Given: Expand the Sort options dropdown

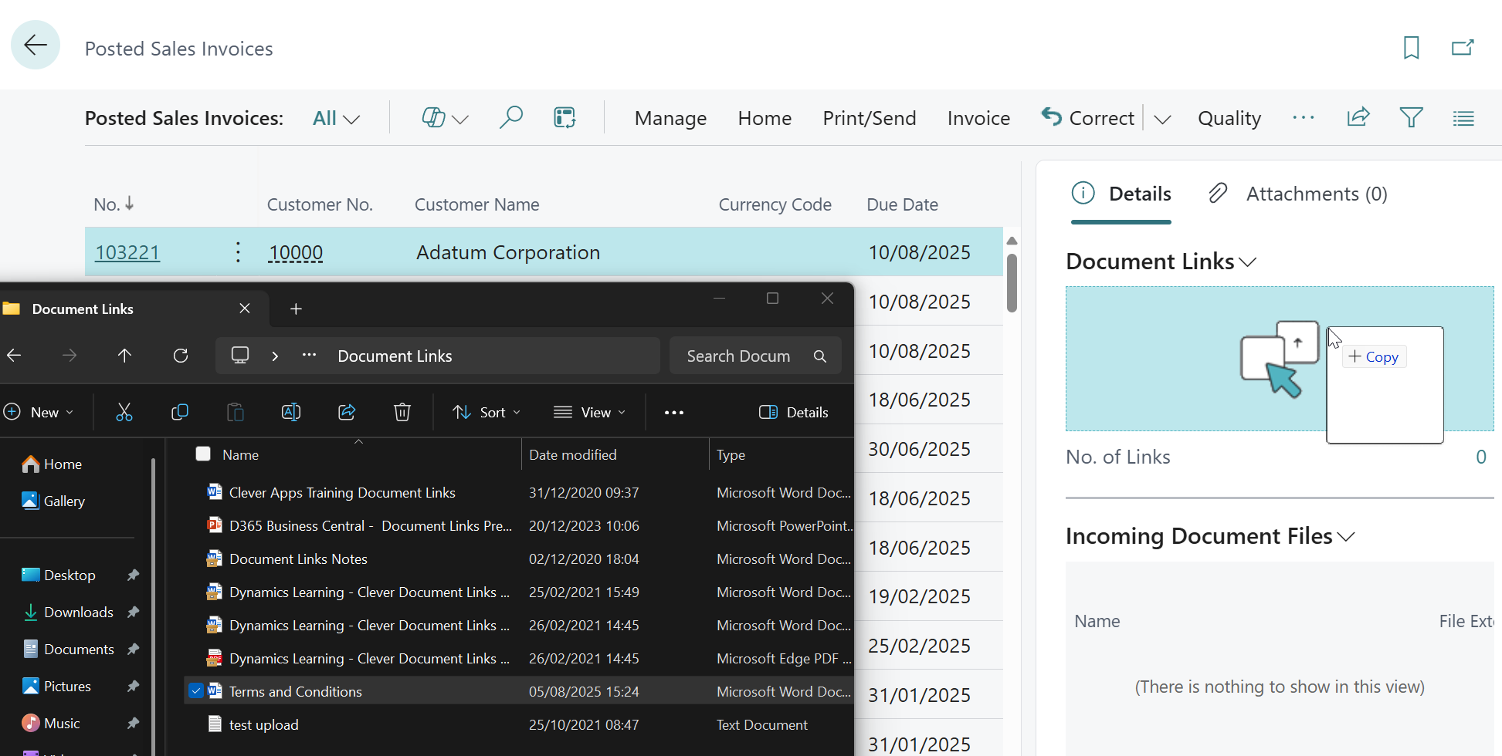Looking at the screenshot, I should [487, 412].
